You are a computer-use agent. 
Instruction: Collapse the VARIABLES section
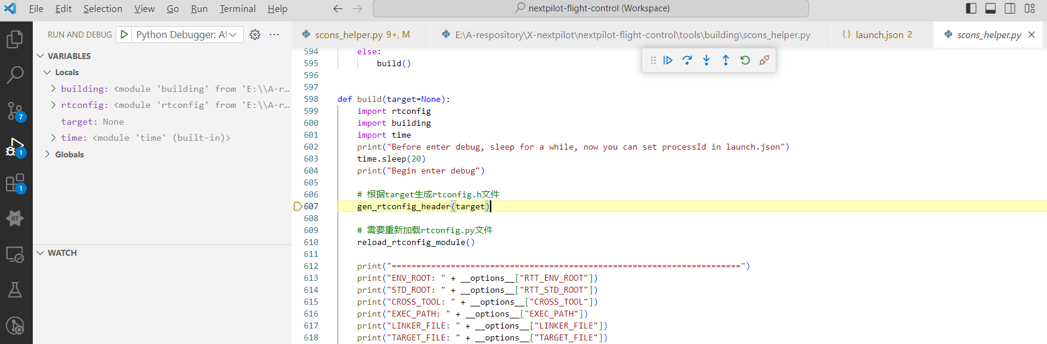tap(41, 56)
